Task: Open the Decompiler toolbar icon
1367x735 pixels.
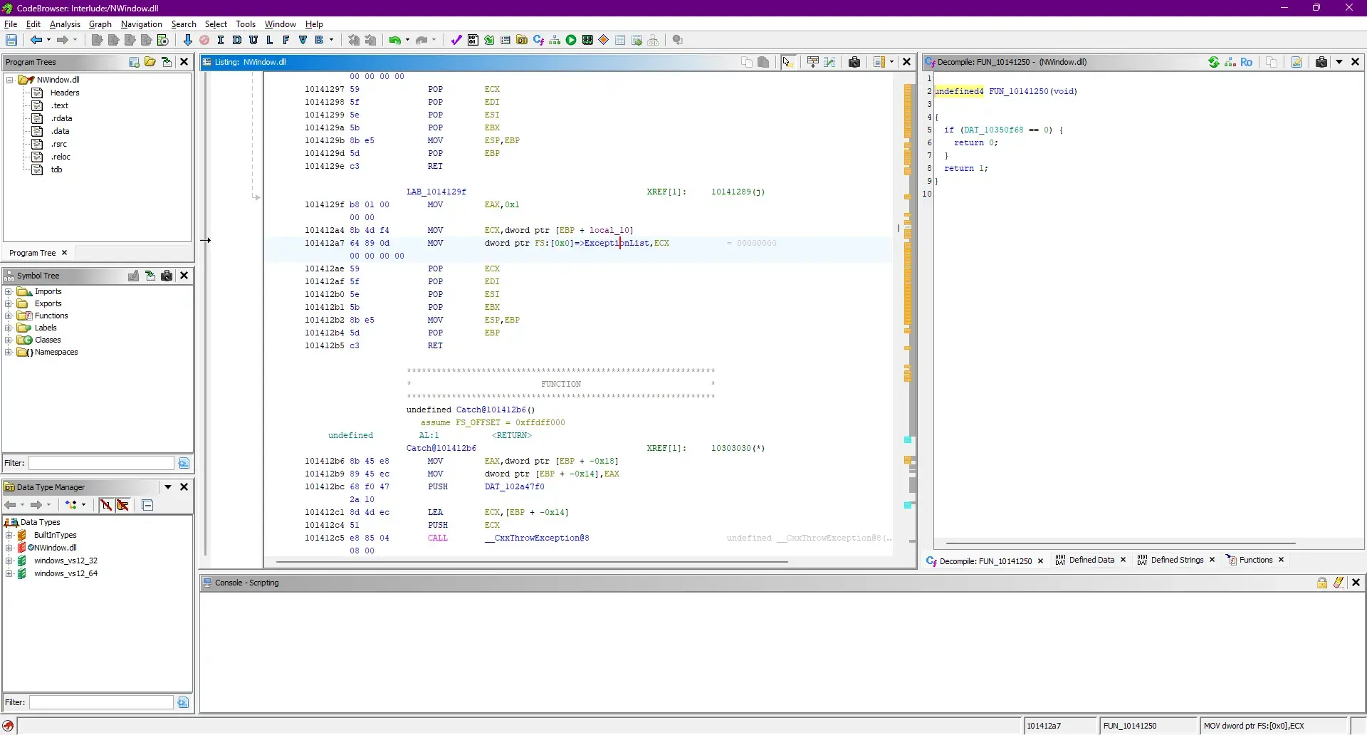Action: coord(538,40)
